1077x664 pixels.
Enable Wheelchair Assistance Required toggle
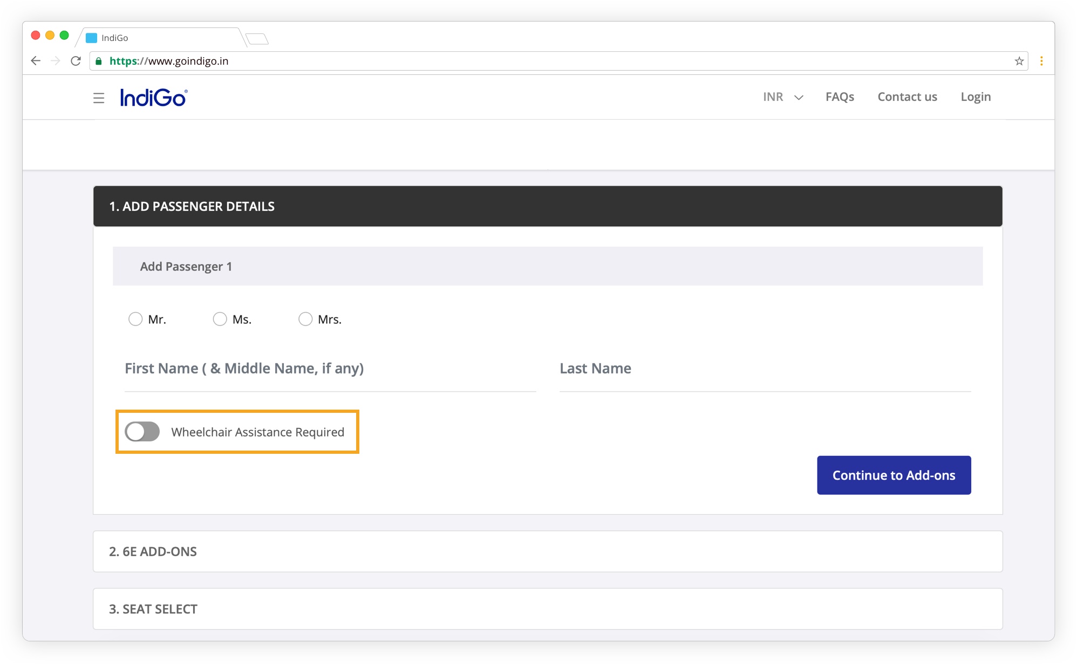click(142, 432)
